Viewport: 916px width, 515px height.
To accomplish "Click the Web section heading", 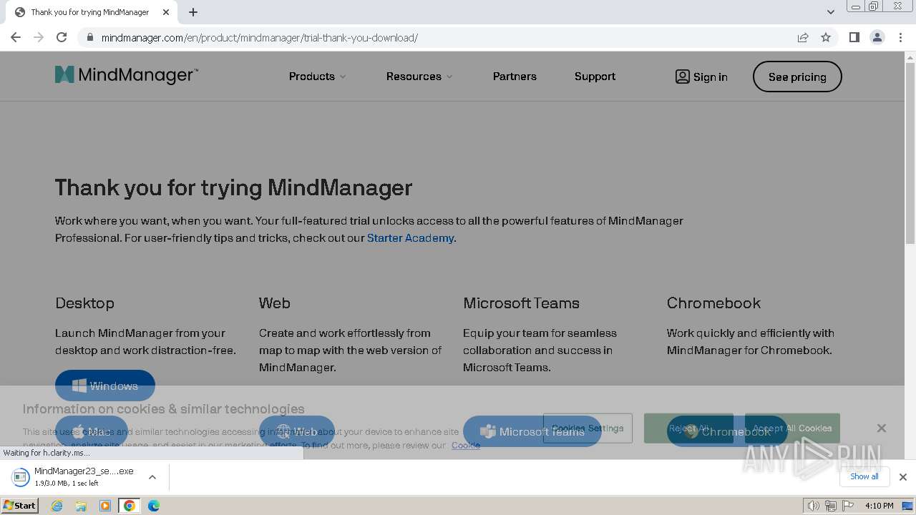I will [275, 303].
